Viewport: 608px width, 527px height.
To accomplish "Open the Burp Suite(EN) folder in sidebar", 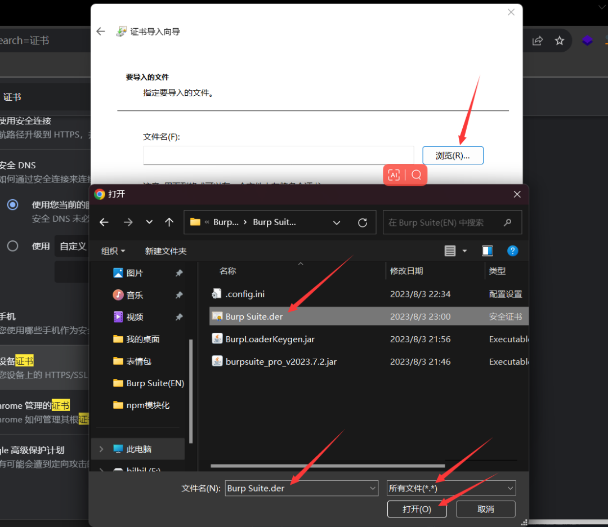I will (x=155, y=383).
